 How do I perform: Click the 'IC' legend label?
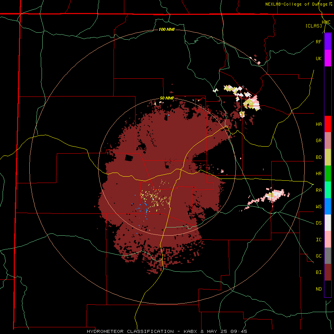click(318, 240)
